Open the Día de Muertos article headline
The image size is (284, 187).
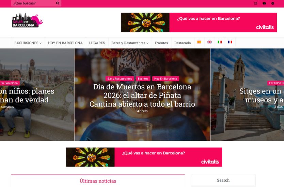[x=142, y=96]
